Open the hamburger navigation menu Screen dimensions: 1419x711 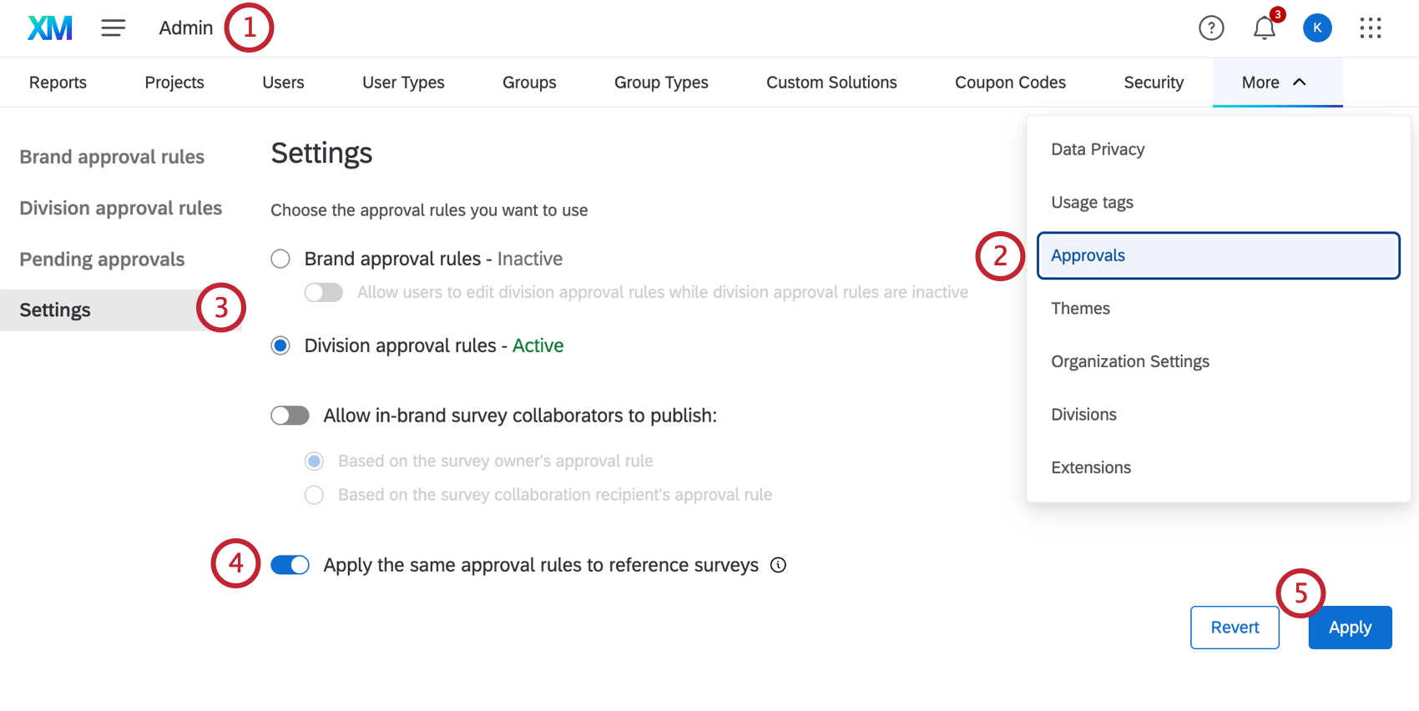pyautogui.click(x=114, y=28)
